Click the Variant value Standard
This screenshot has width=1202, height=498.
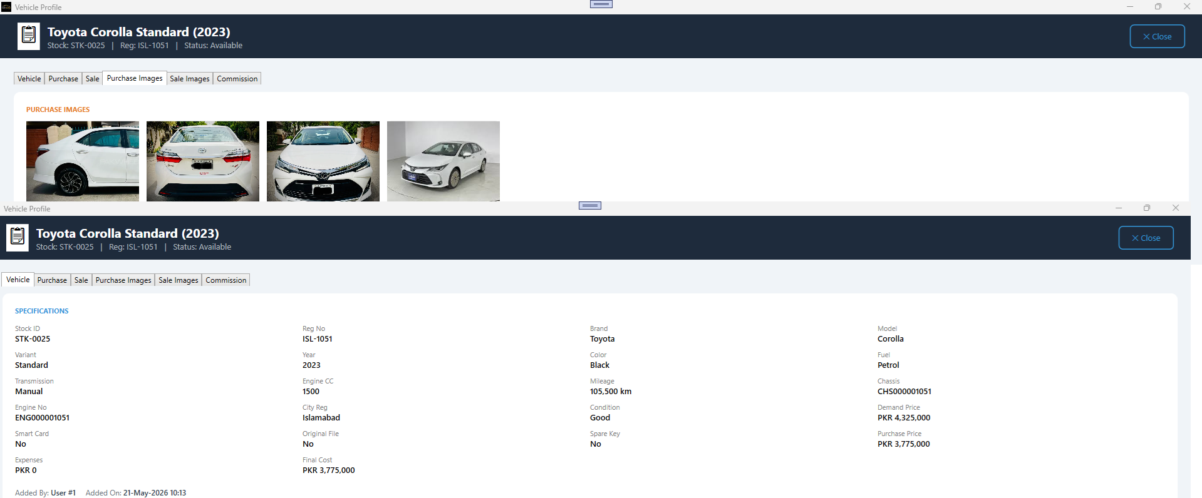31,365
